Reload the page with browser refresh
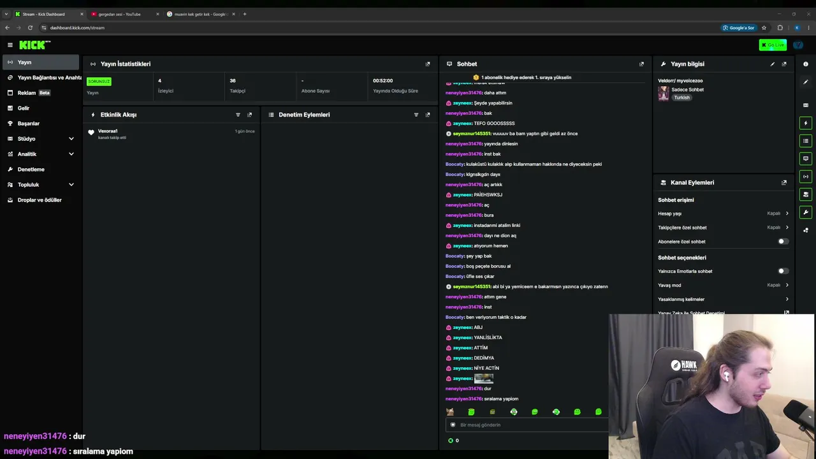Screen dimensions: 816x459 [30, 27]
